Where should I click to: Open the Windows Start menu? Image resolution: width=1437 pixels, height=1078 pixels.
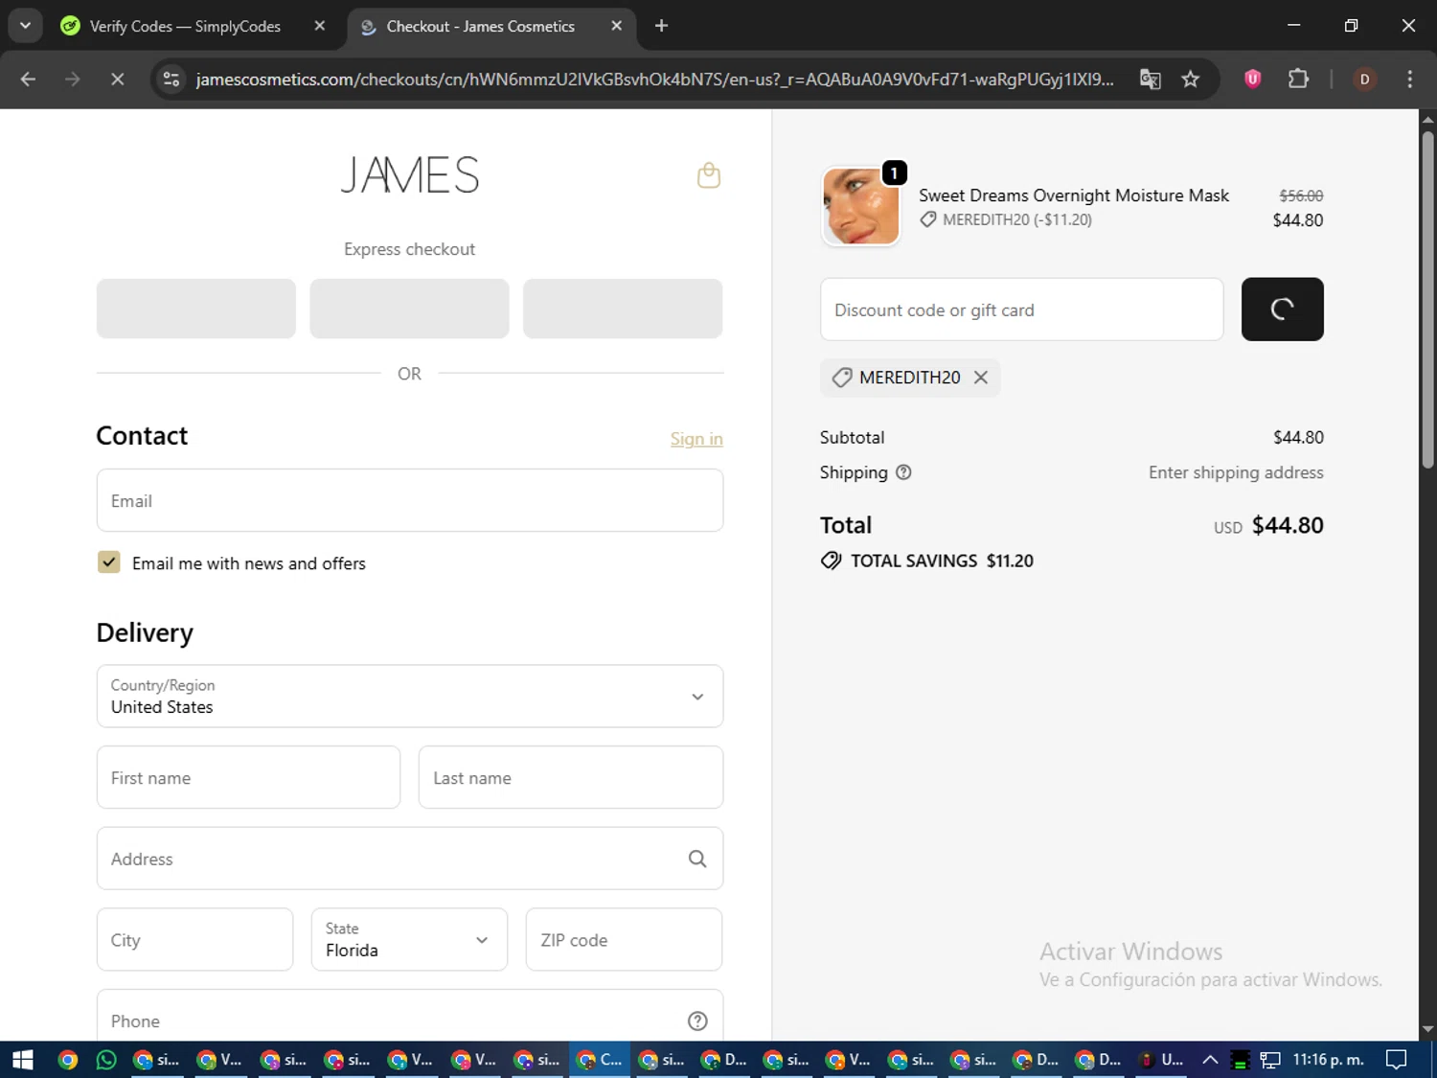pos(23,1060)
